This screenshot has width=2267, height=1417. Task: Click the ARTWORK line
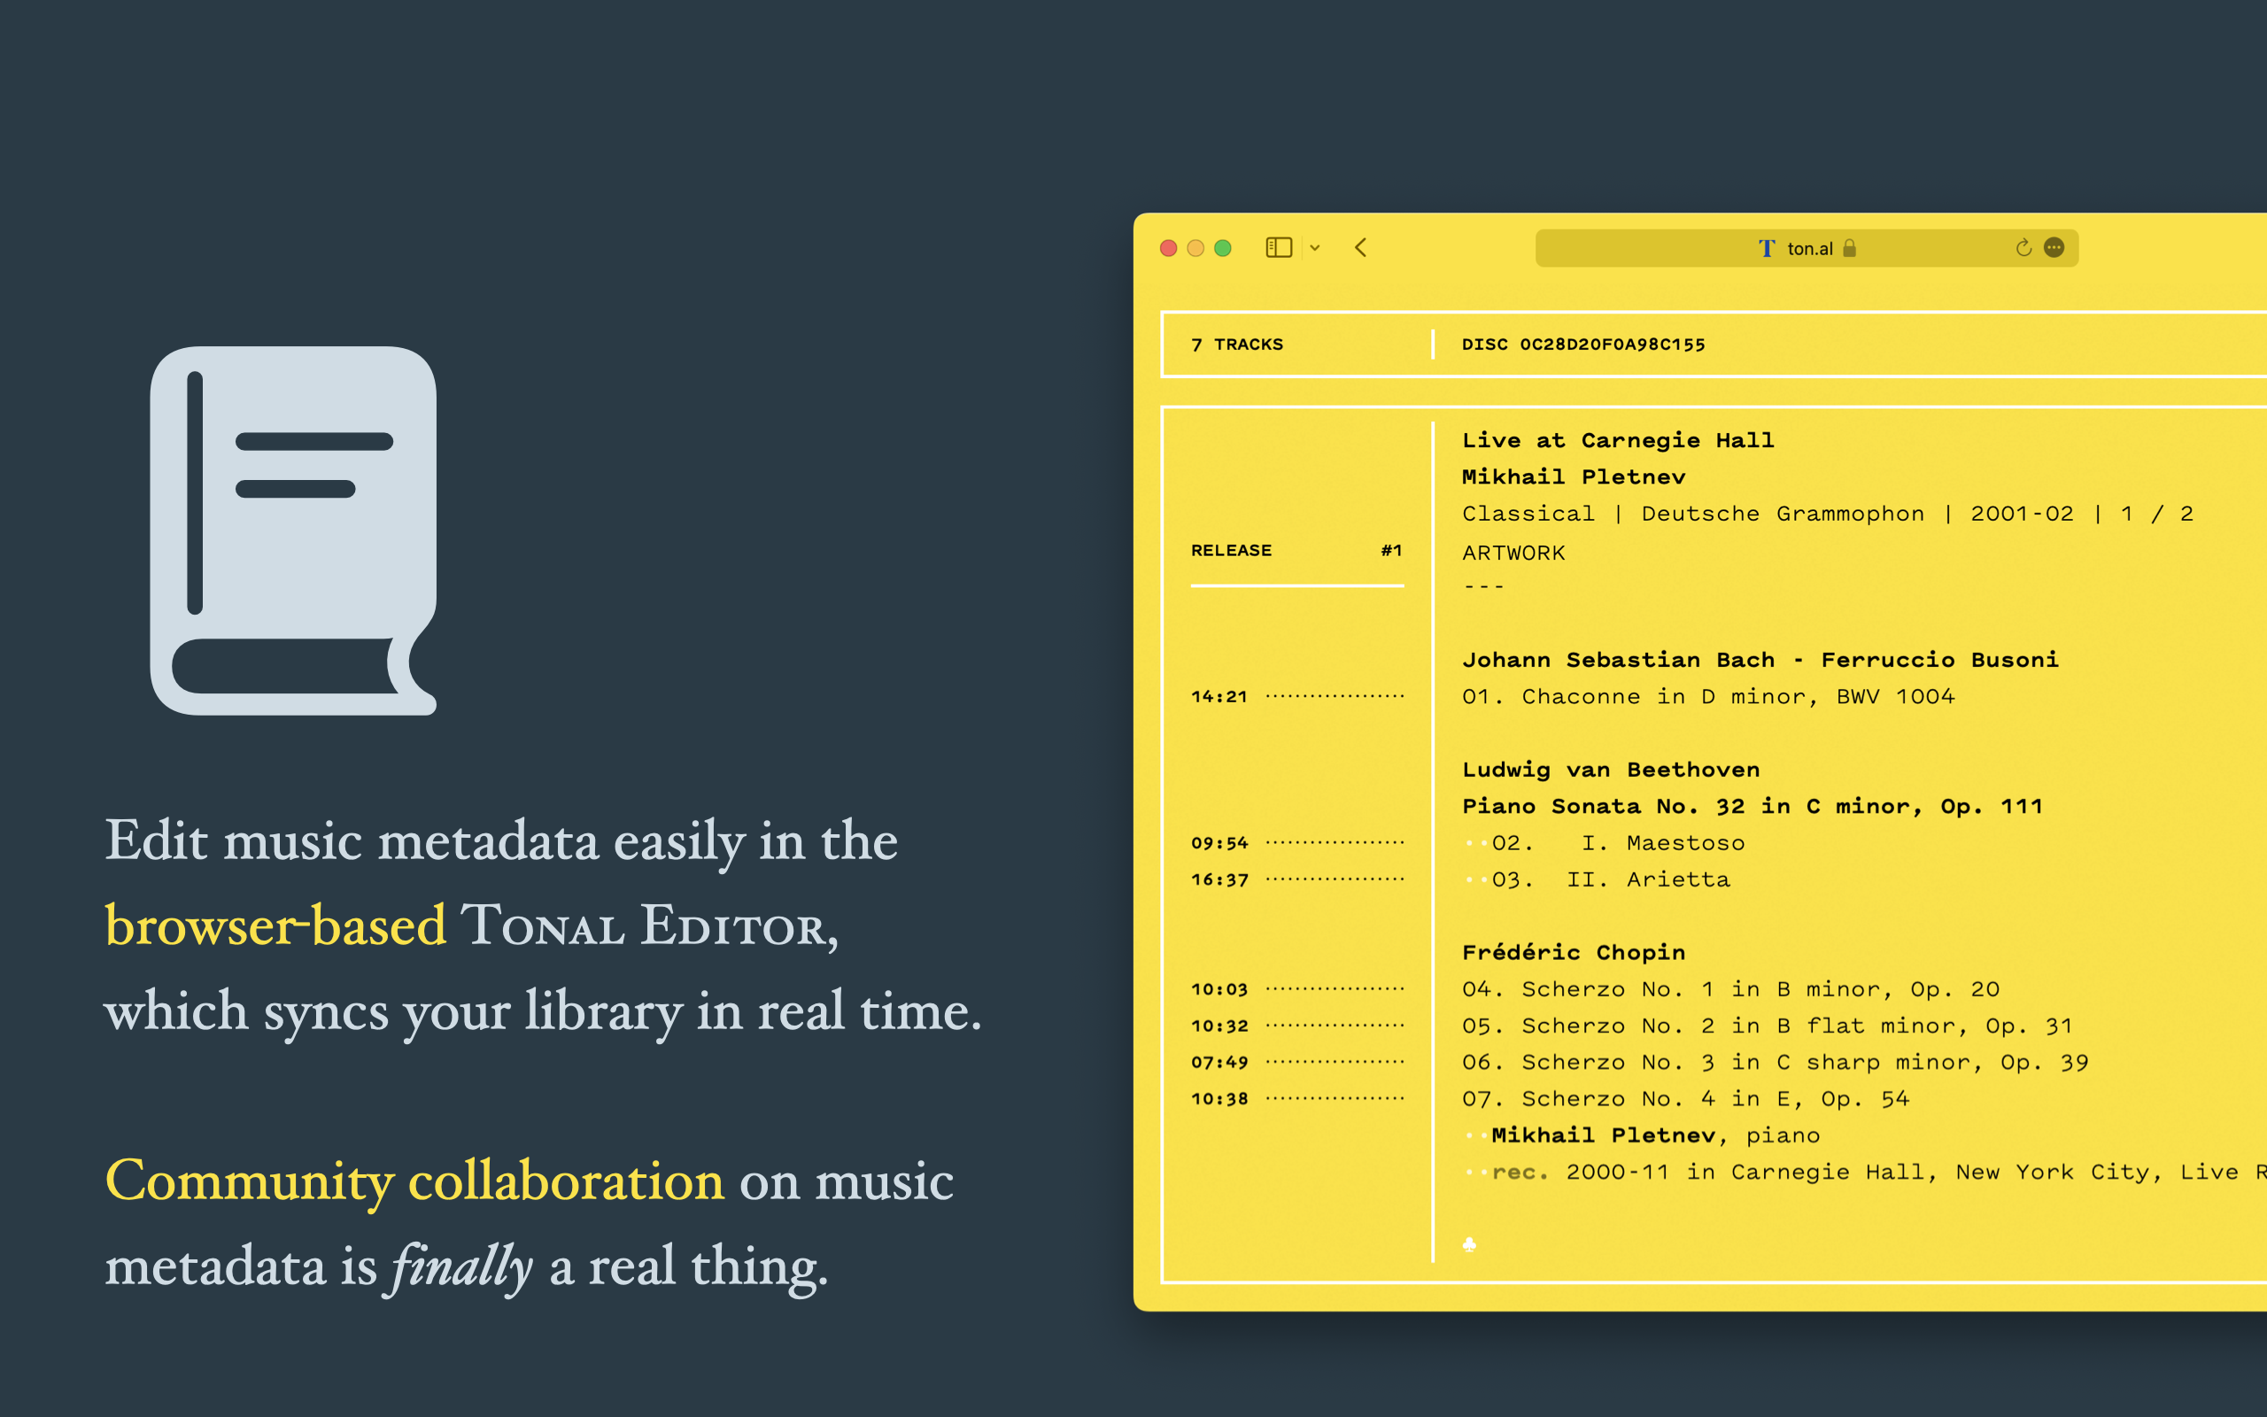(x=1513, y=553)
